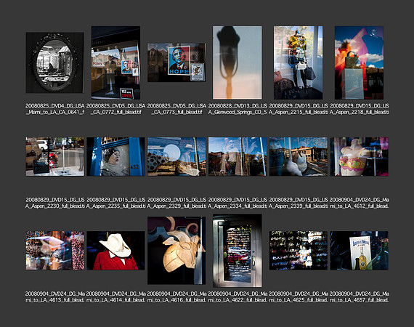Open white cowboy hat red jacket thumbnail
Screen dimensions: 414x327
click(x=115, y=251)
